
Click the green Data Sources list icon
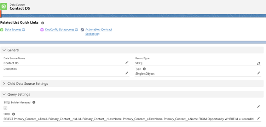pos(2,30)
